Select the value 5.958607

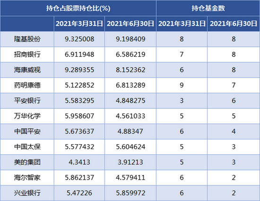(x=79, y=116)
